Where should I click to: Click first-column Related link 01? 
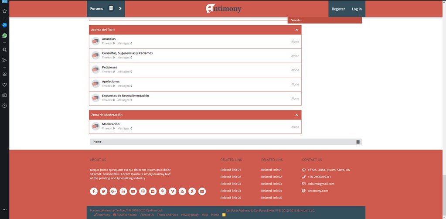(x=231, y=170)
